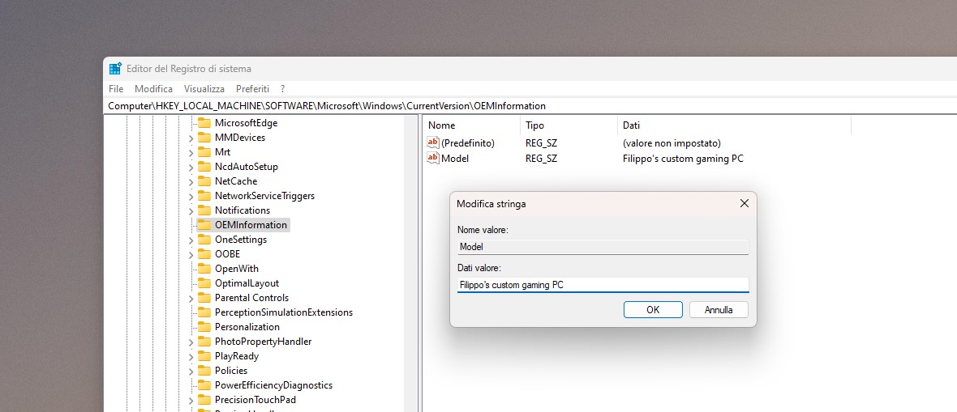The image size is (957, 412).
Task: Click the MMDevices folder icon
Action: pyautogui.click(x=204, y=138)
